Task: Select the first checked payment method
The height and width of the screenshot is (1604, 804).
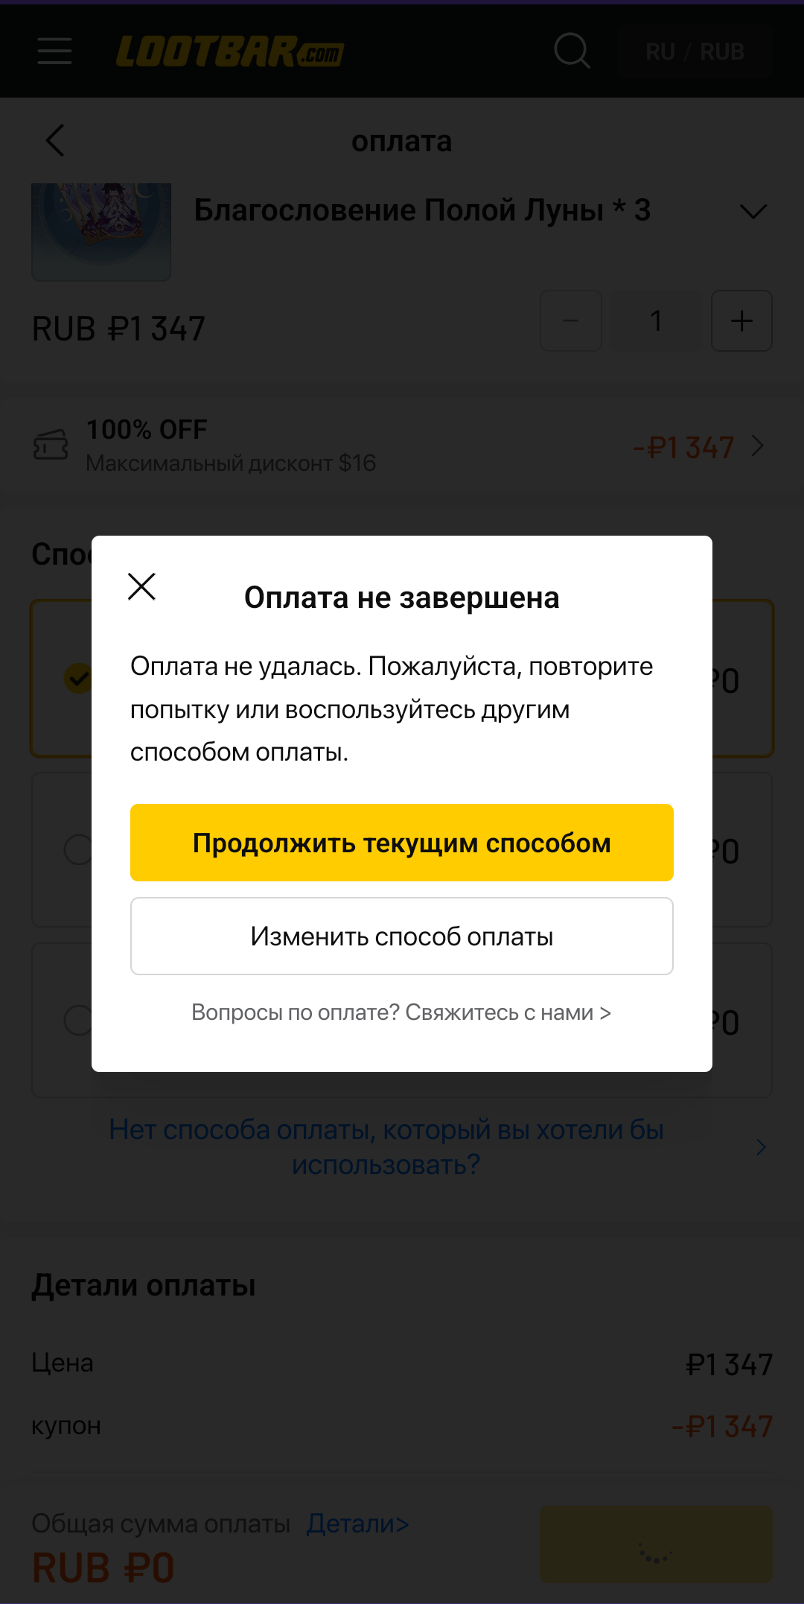Action: click(78, 678)
